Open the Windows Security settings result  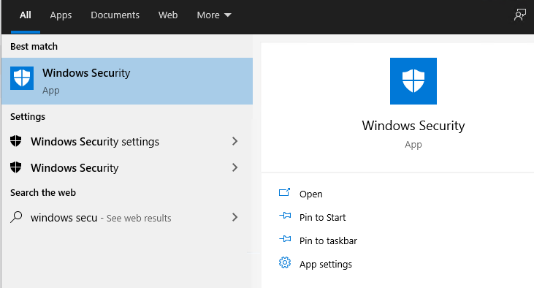127,141
